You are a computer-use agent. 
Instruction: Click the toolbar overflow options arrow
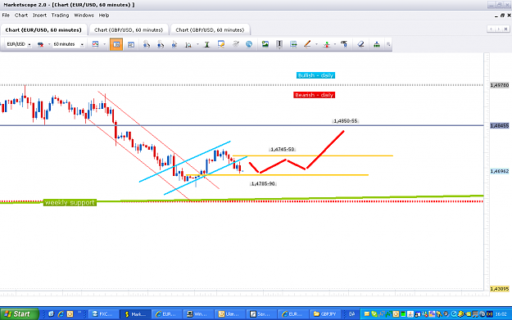(x=388, y=44)
